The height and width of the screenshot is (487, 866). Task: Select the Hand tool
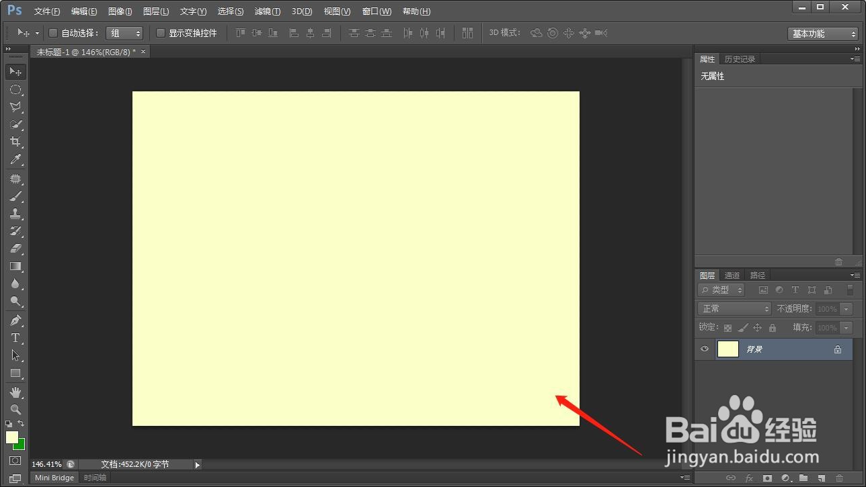[15, 392]
